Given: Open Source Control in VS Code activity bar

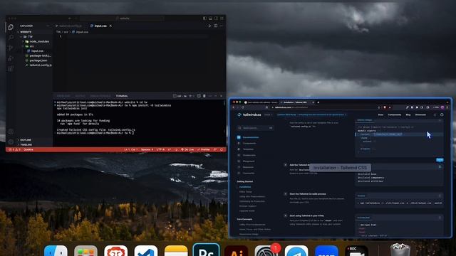Looking at the screenshot, I should tap(11, 48).
